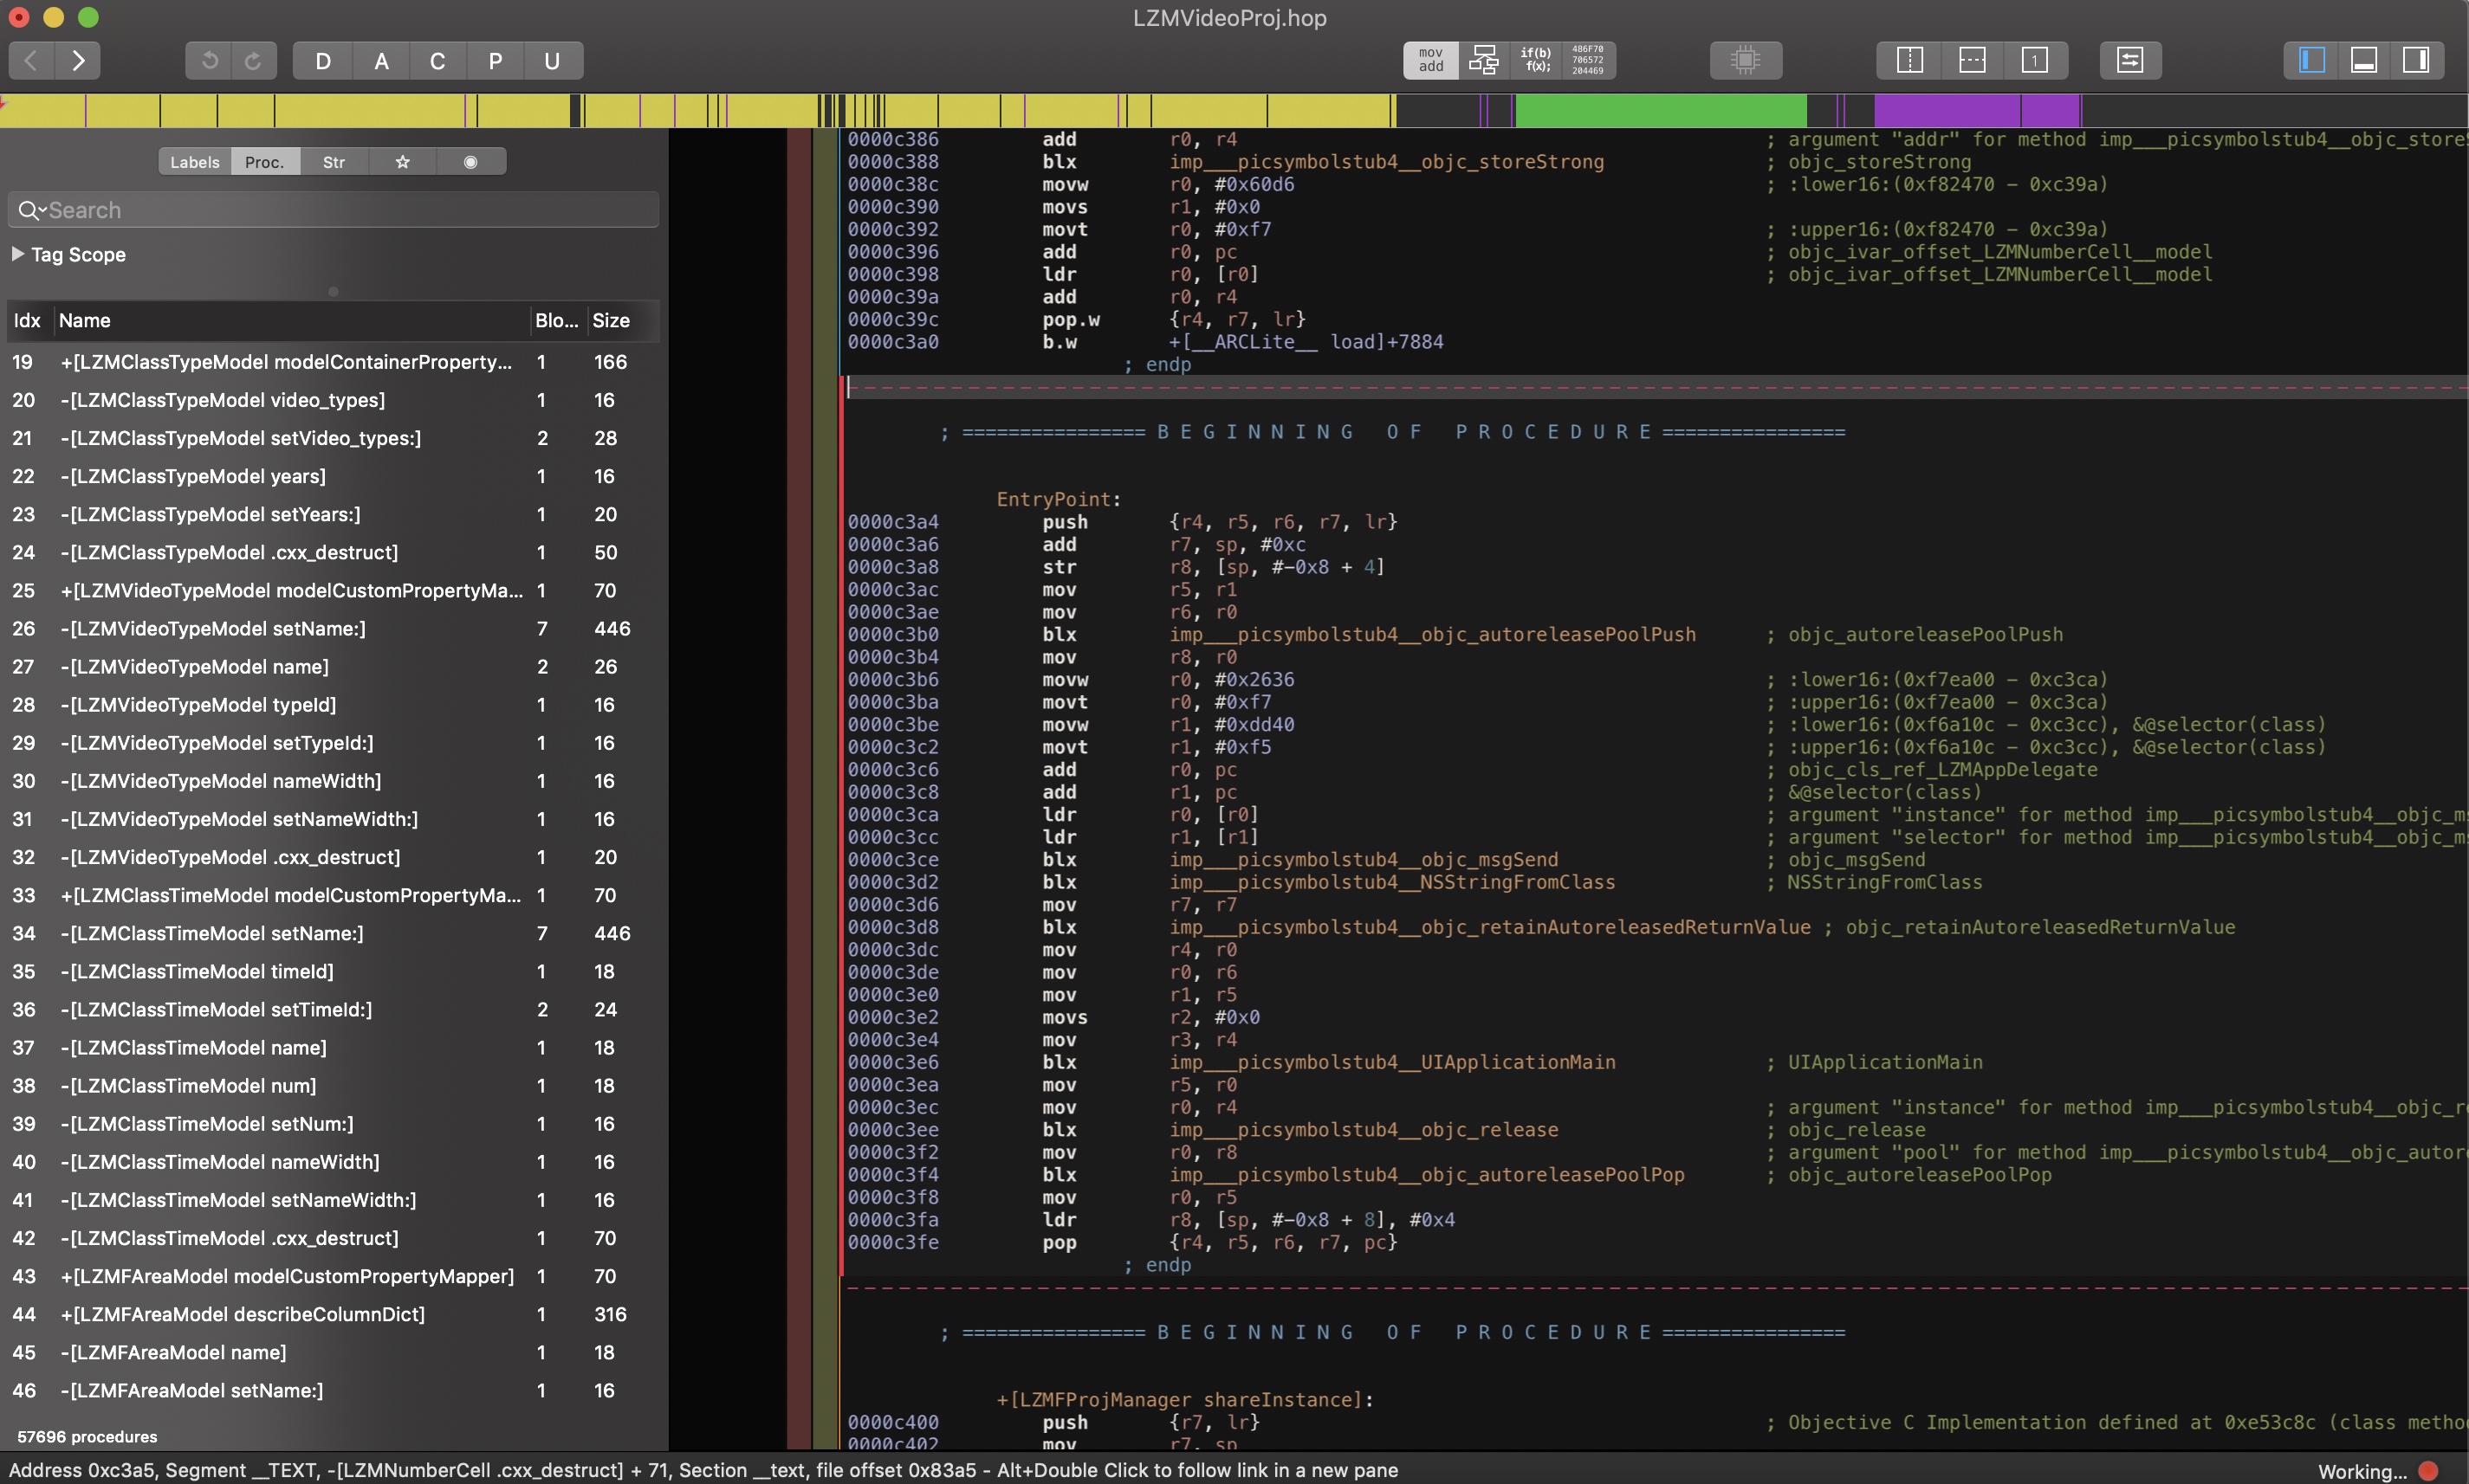Navigate back in history
Image resolution: width=2469 pixels, height=1484 pixels.
(x=32, y=61)
